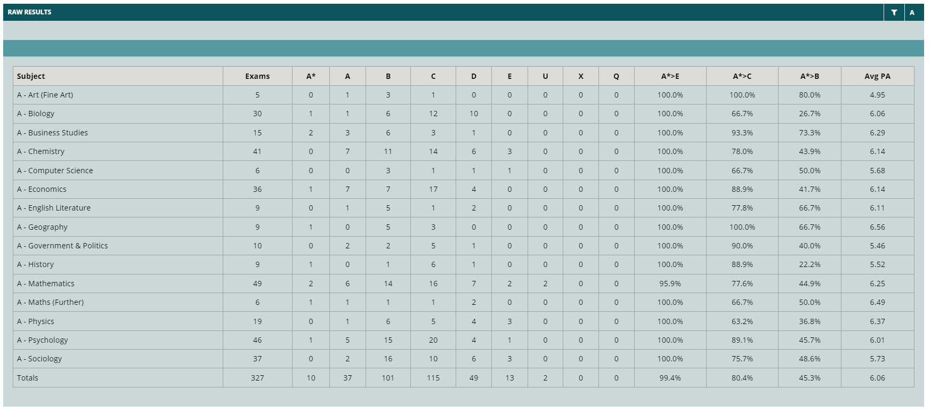Open A - Mathematics subject entry

point(46,284)
